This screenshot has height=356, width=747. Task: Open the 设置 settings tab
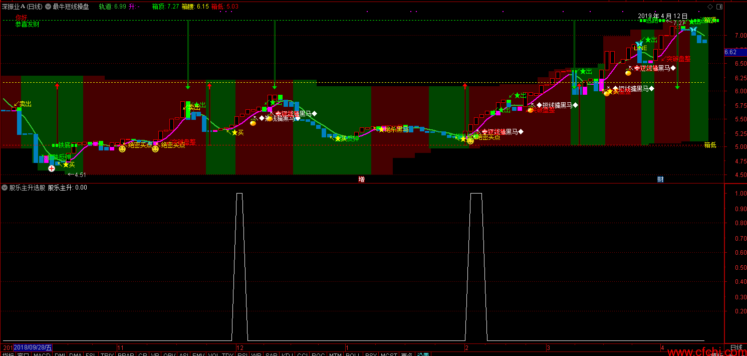click(423, 353)
